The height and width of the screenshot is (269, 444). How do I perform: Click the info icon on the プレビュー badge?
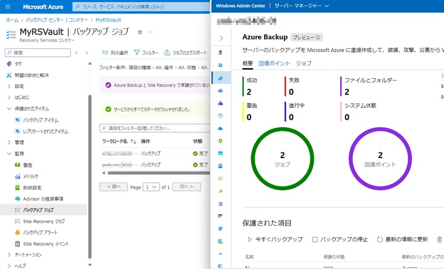tap(318, 37)
